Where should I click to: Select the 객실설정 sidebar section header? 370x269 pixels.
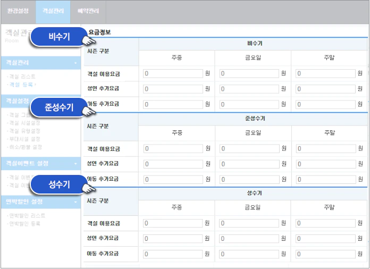(41, 101)
